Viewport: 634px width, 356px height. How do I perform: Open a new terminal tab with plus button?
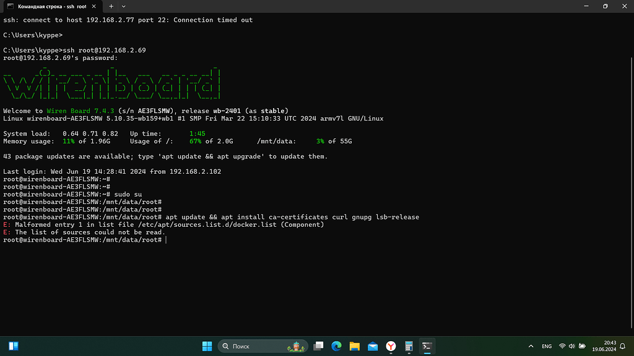[111, 6]
